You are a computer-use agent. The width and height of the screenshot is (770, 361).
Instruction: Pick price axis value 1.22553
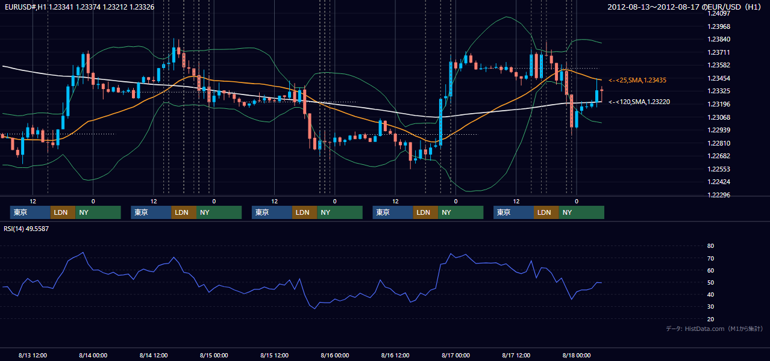point(719,169)
